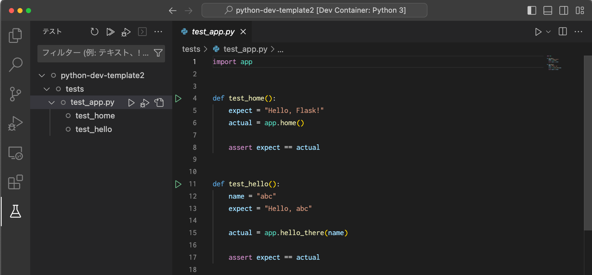Open the Source Control view
592x275 pixels.
click(15, 94)
